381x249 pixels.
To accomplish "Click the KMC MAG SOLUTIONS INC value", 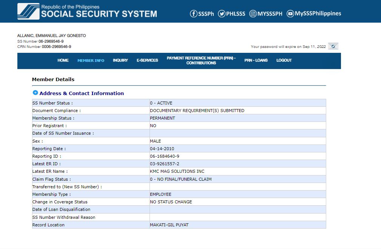I will point(177,172).
